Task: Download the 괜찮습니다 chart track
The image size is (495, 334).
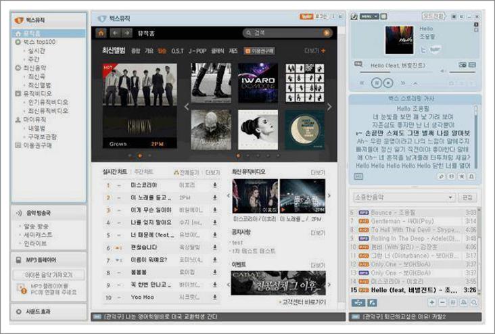Action: click(x=215, y=247)
